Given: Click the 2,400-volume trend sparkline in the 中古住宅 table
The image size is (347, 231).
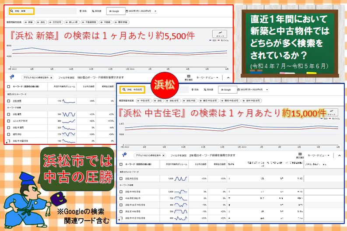Looking at the screenshot, I should point(181,192).
